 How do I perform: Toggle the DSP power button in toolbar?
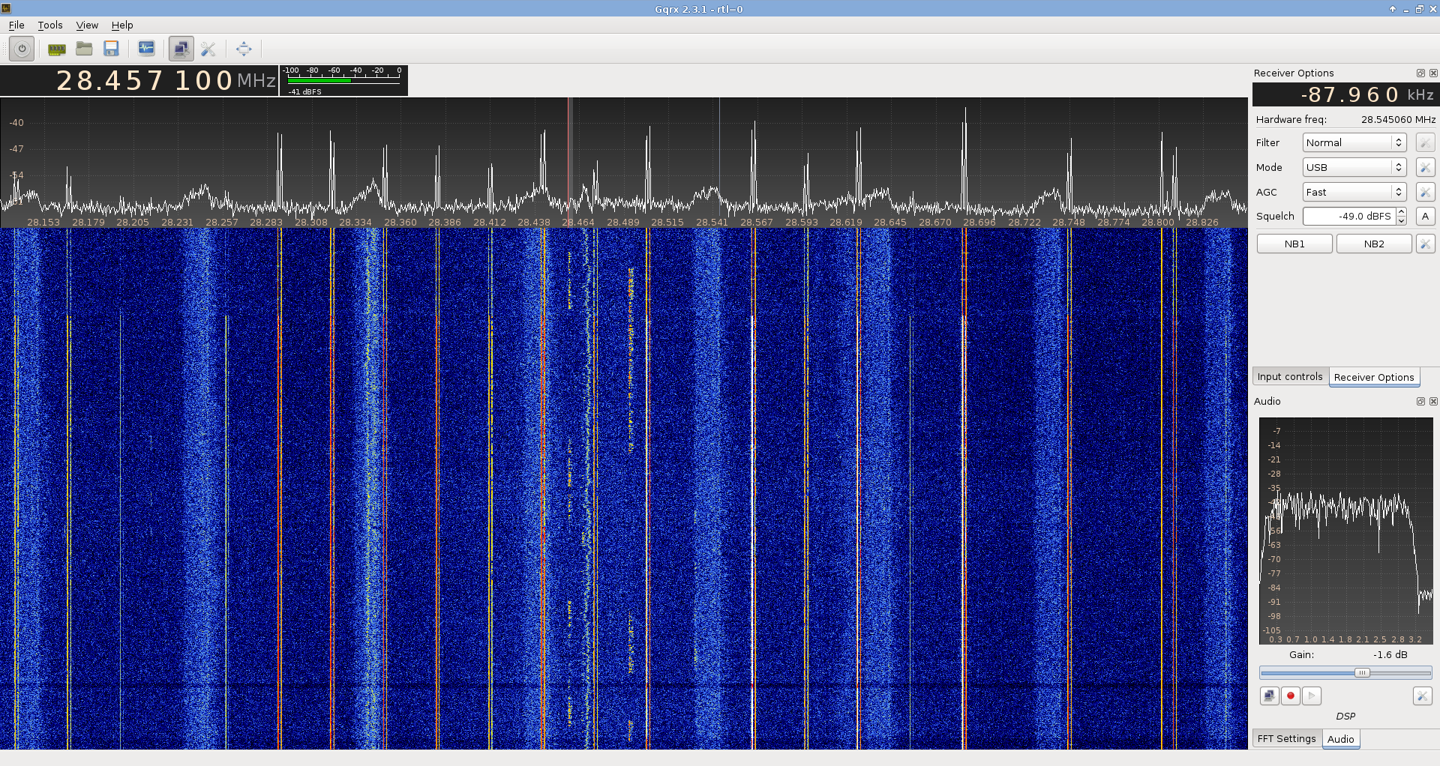[22, 49]
